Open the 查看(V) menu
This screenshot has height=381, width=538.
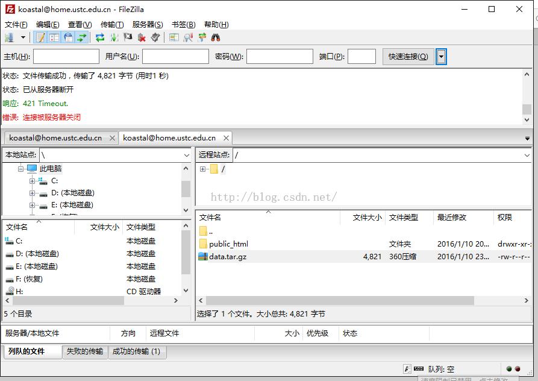click(x=80, y=25)
